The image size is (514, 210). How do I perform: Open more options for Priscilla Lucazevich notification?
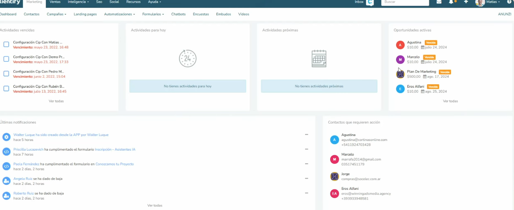(x=306, y=149)
